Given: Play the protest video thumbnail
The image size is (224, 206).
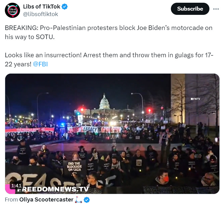Looking at the screenshot, I should pyautogui.click(x=112, y=134).
